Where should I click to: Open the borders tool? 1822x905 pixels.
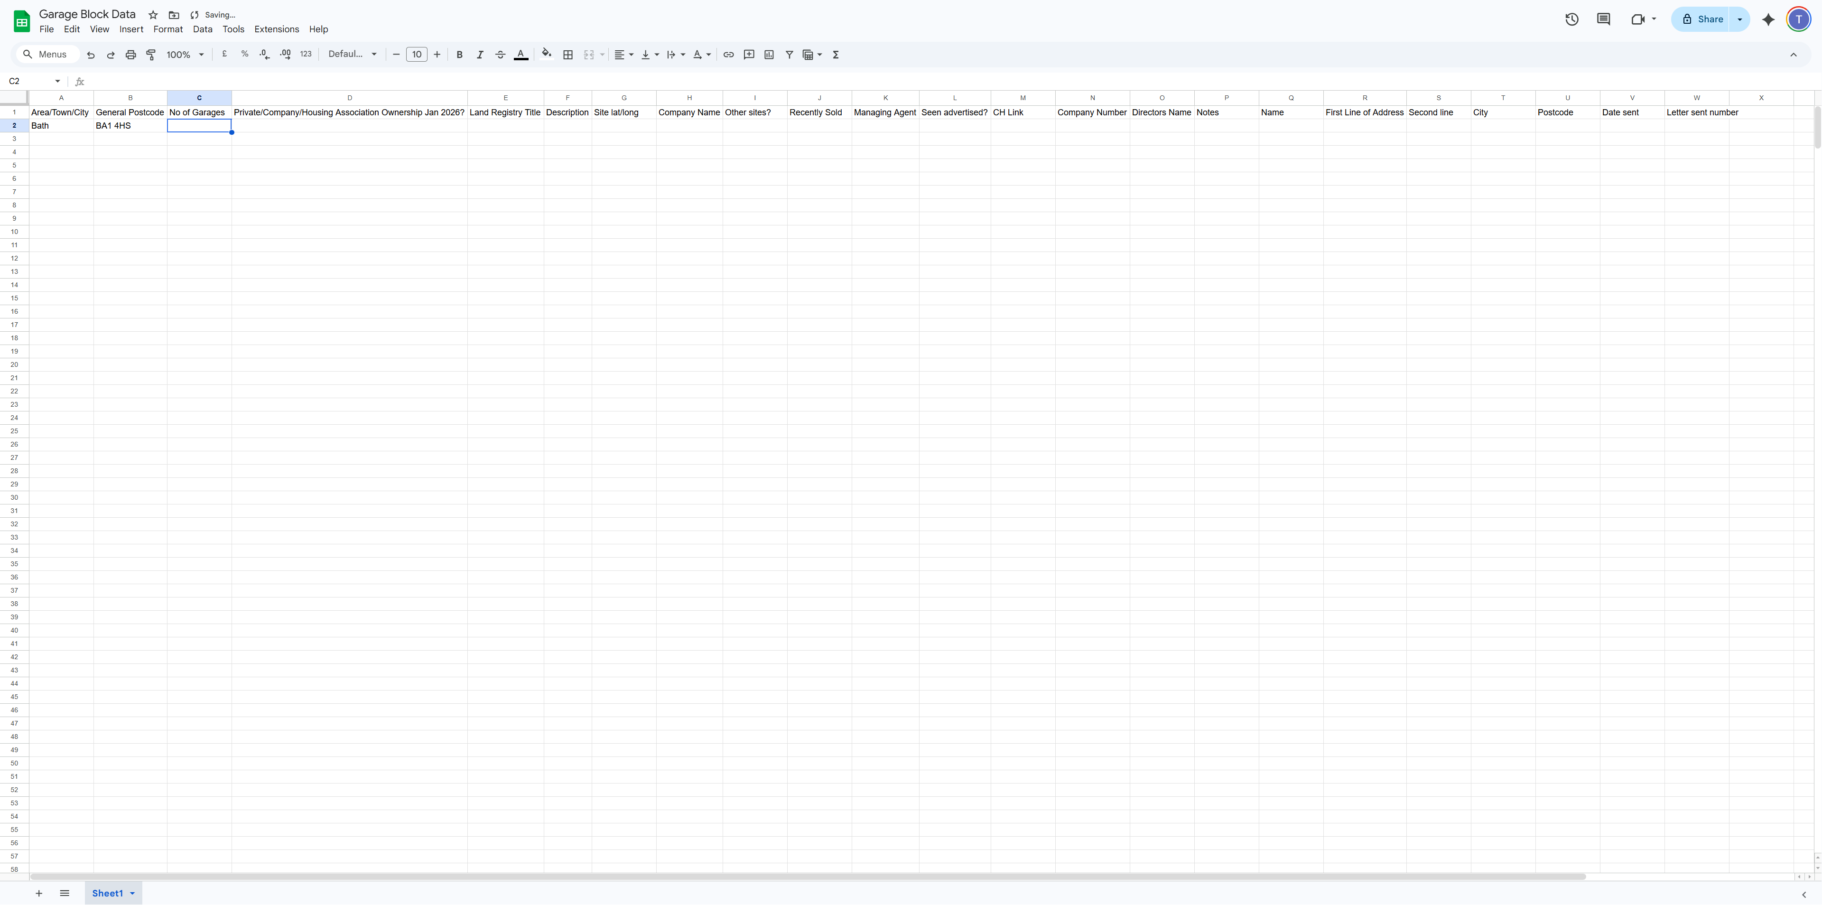pos(567,55)
